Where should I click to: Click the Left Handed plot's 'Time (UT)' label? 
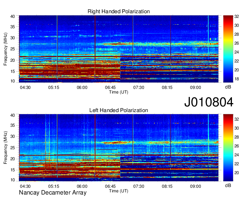click(x=119, y=191)
